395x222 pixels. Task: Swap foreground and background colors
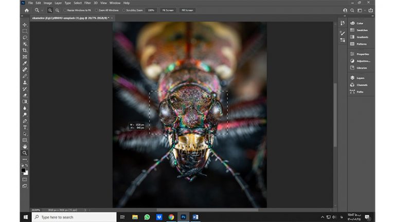[27, 165]
